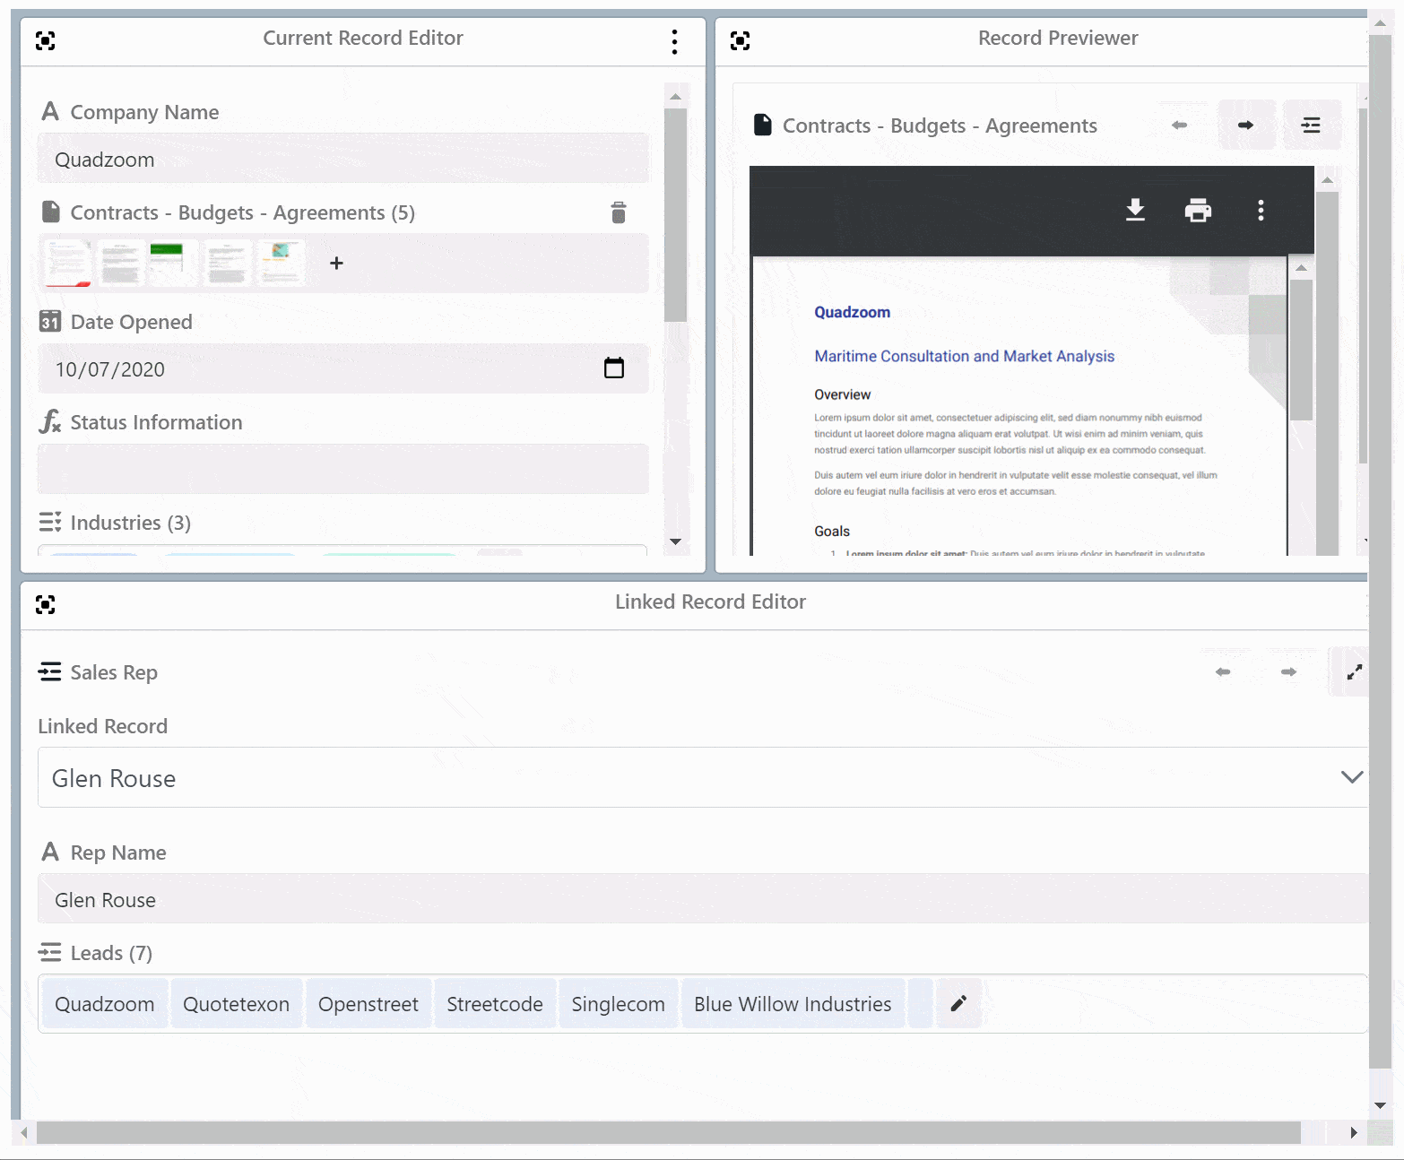Viewport: 1404px width, 1160px height.
Task: Click the horizontal scrollbar at the bottom
Action: pos(668,1133)
